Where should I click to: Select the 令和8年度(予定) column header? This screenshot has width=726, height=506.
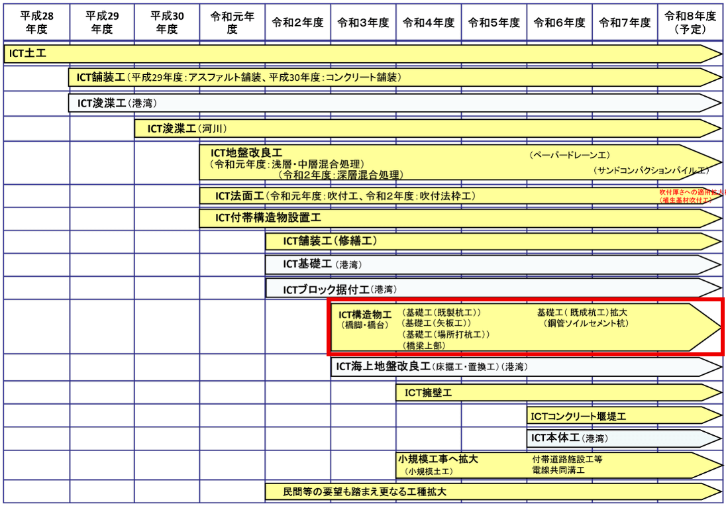click(690, 23)
